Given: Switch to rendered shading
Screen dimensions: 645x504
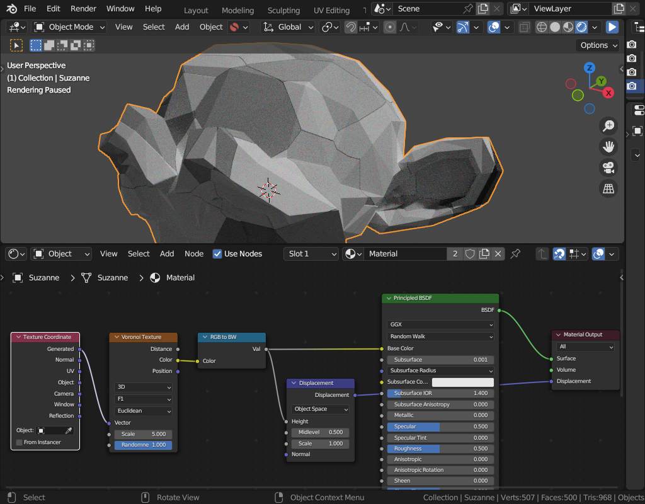Looking at the screenshot, I should click(x=581, y=27).
